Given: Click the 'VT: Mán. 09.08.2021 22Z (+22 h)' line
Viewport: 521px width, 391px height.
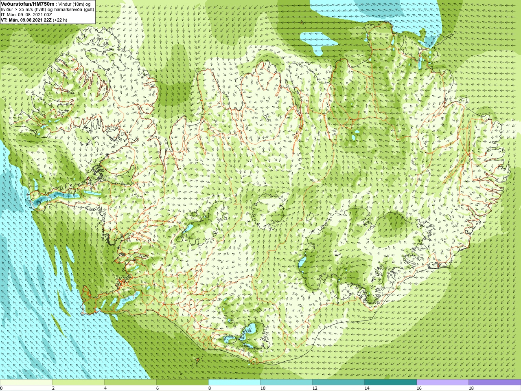Looking at the screenshot, I should [x=34, y=20].
